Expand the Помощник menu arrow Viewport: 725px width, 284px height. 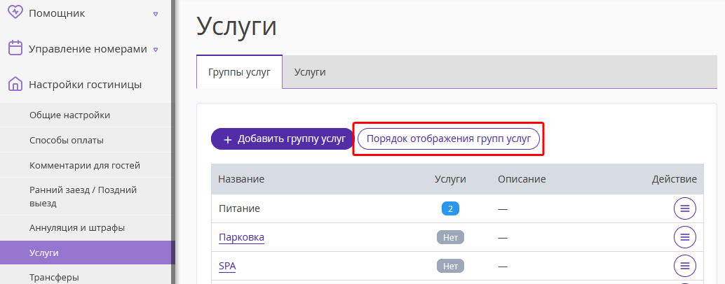[156, 14]
